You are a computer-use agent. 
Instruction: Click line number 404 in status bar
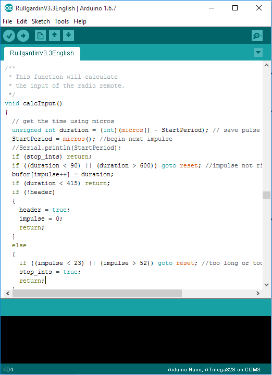(x=8, y=369)
